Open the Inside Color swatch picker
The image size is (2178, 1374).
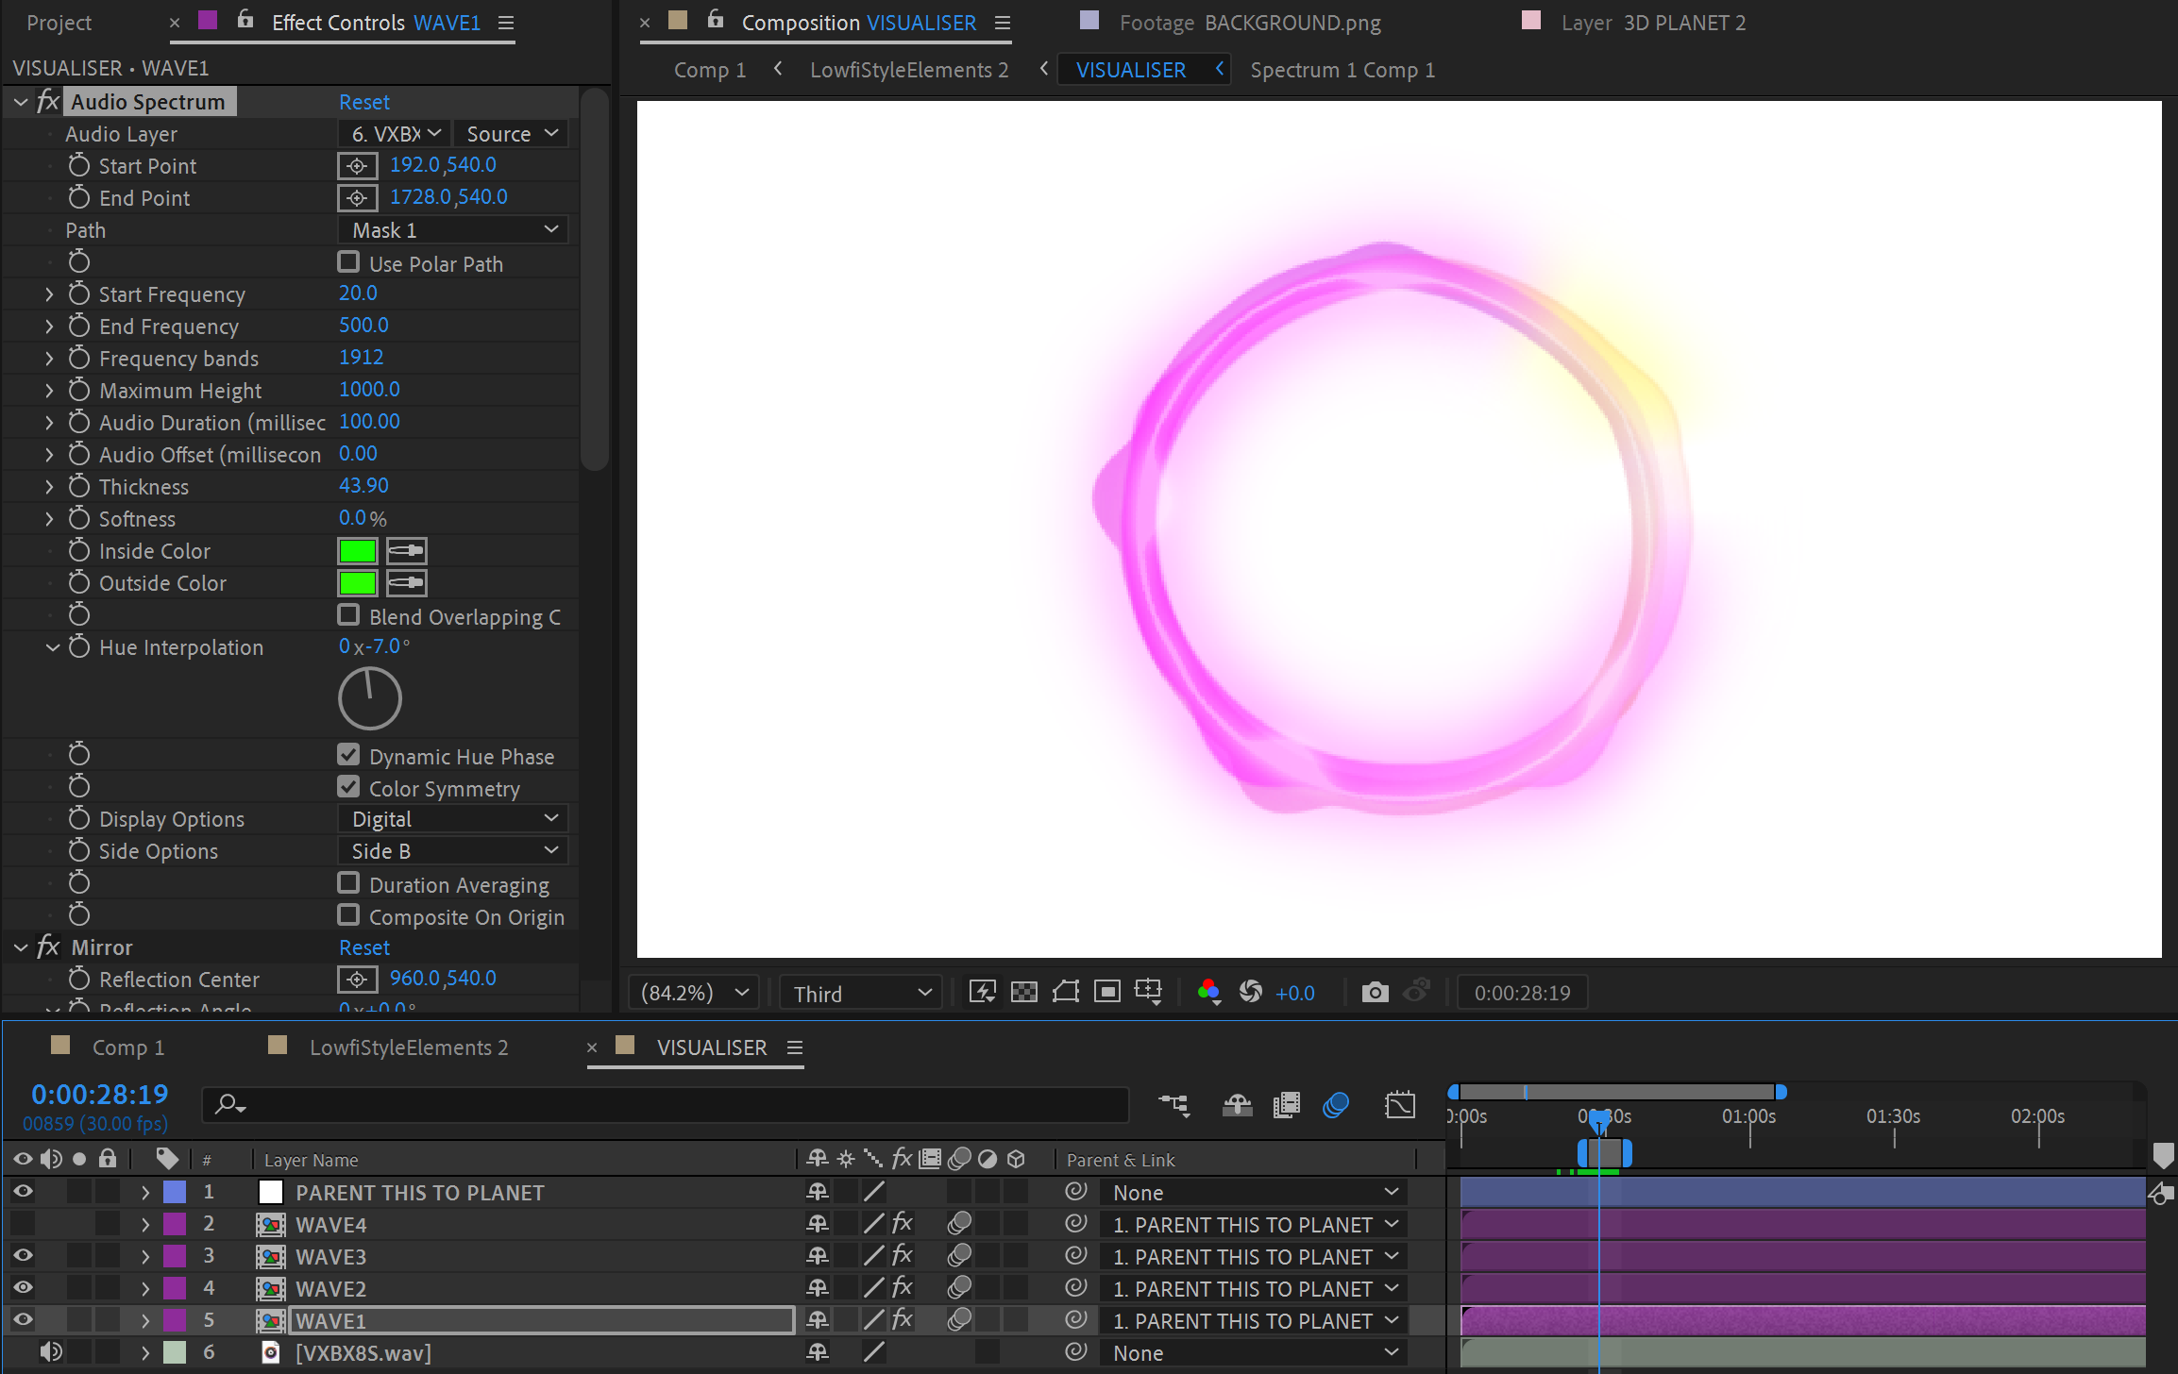tap(357, 550)
